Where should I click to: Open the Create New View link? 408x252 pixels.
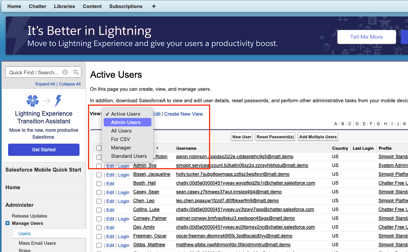point(183,114)
